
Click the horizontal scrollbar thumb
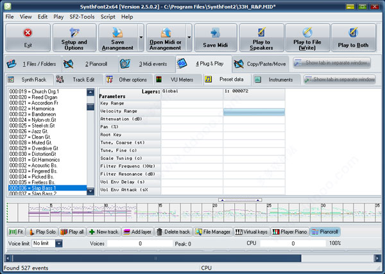point(157,258)
